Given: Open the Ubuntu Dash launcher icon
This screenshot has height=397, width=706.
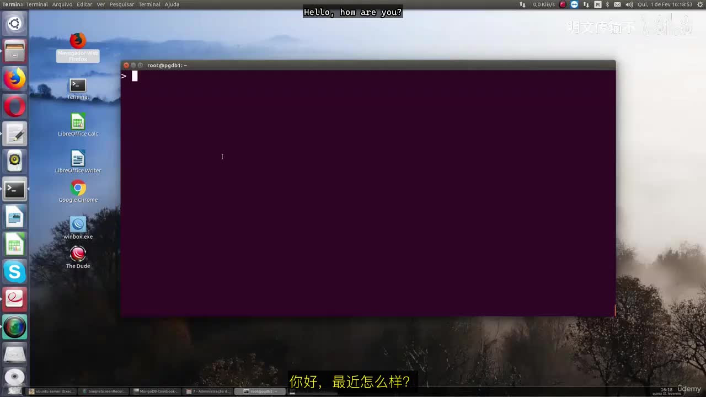Looking at the screenshot, I should (14, 24).
